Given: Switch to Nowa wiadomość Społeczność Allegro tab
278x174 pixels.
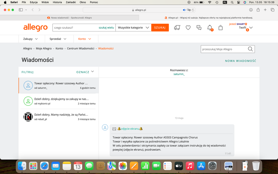Looking at the screenshot, I should (70, 18).
